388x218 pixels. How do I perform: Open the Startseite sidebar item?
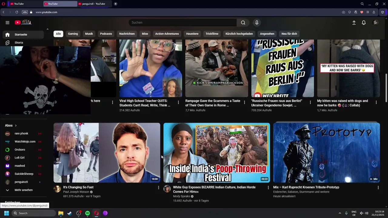point(23,35)
